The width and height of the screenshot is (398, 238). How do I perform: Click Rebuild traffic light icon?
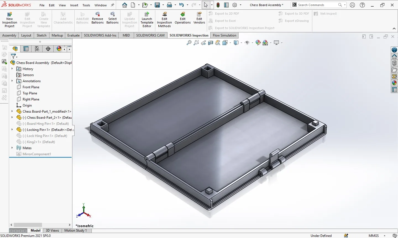point(218,5)
